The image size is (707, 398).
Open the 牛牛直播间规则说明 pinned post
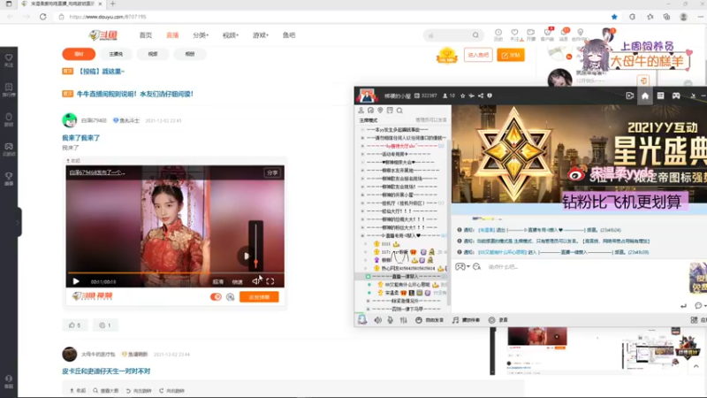tap(135, 94)
